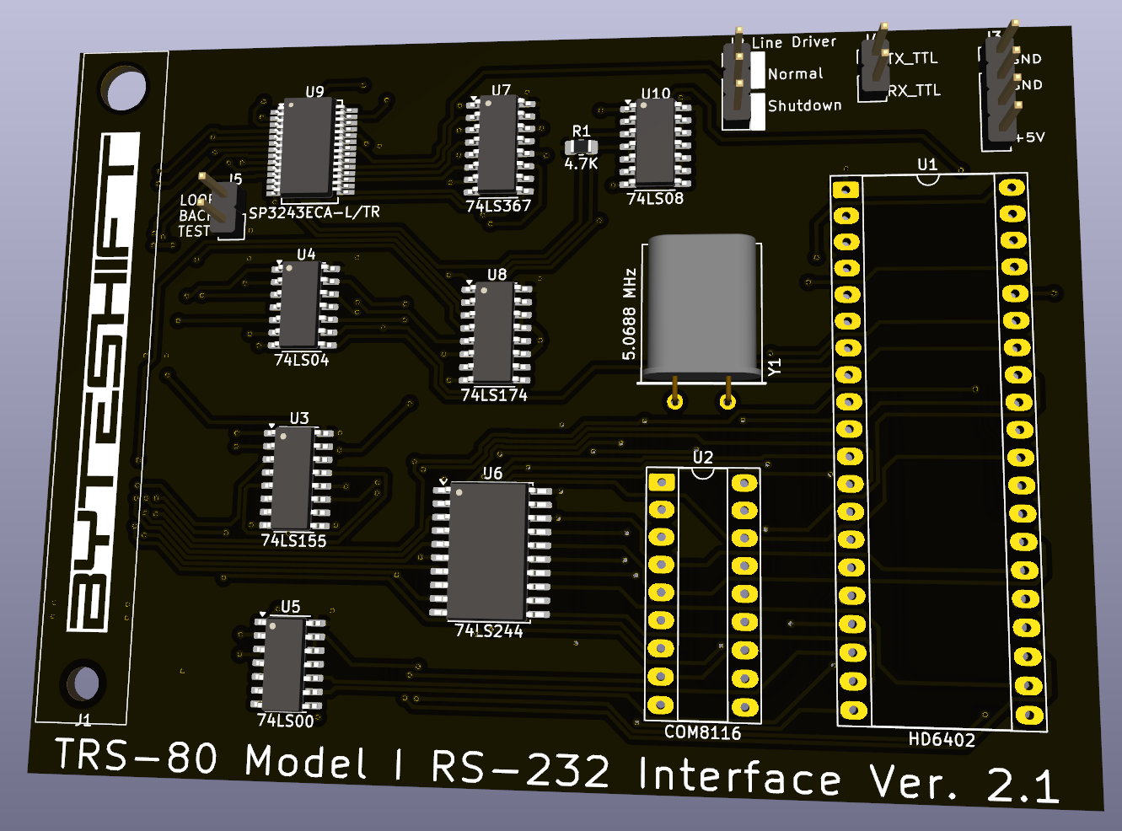Click the 'Ver. 2.1' text

pos(964,784)
